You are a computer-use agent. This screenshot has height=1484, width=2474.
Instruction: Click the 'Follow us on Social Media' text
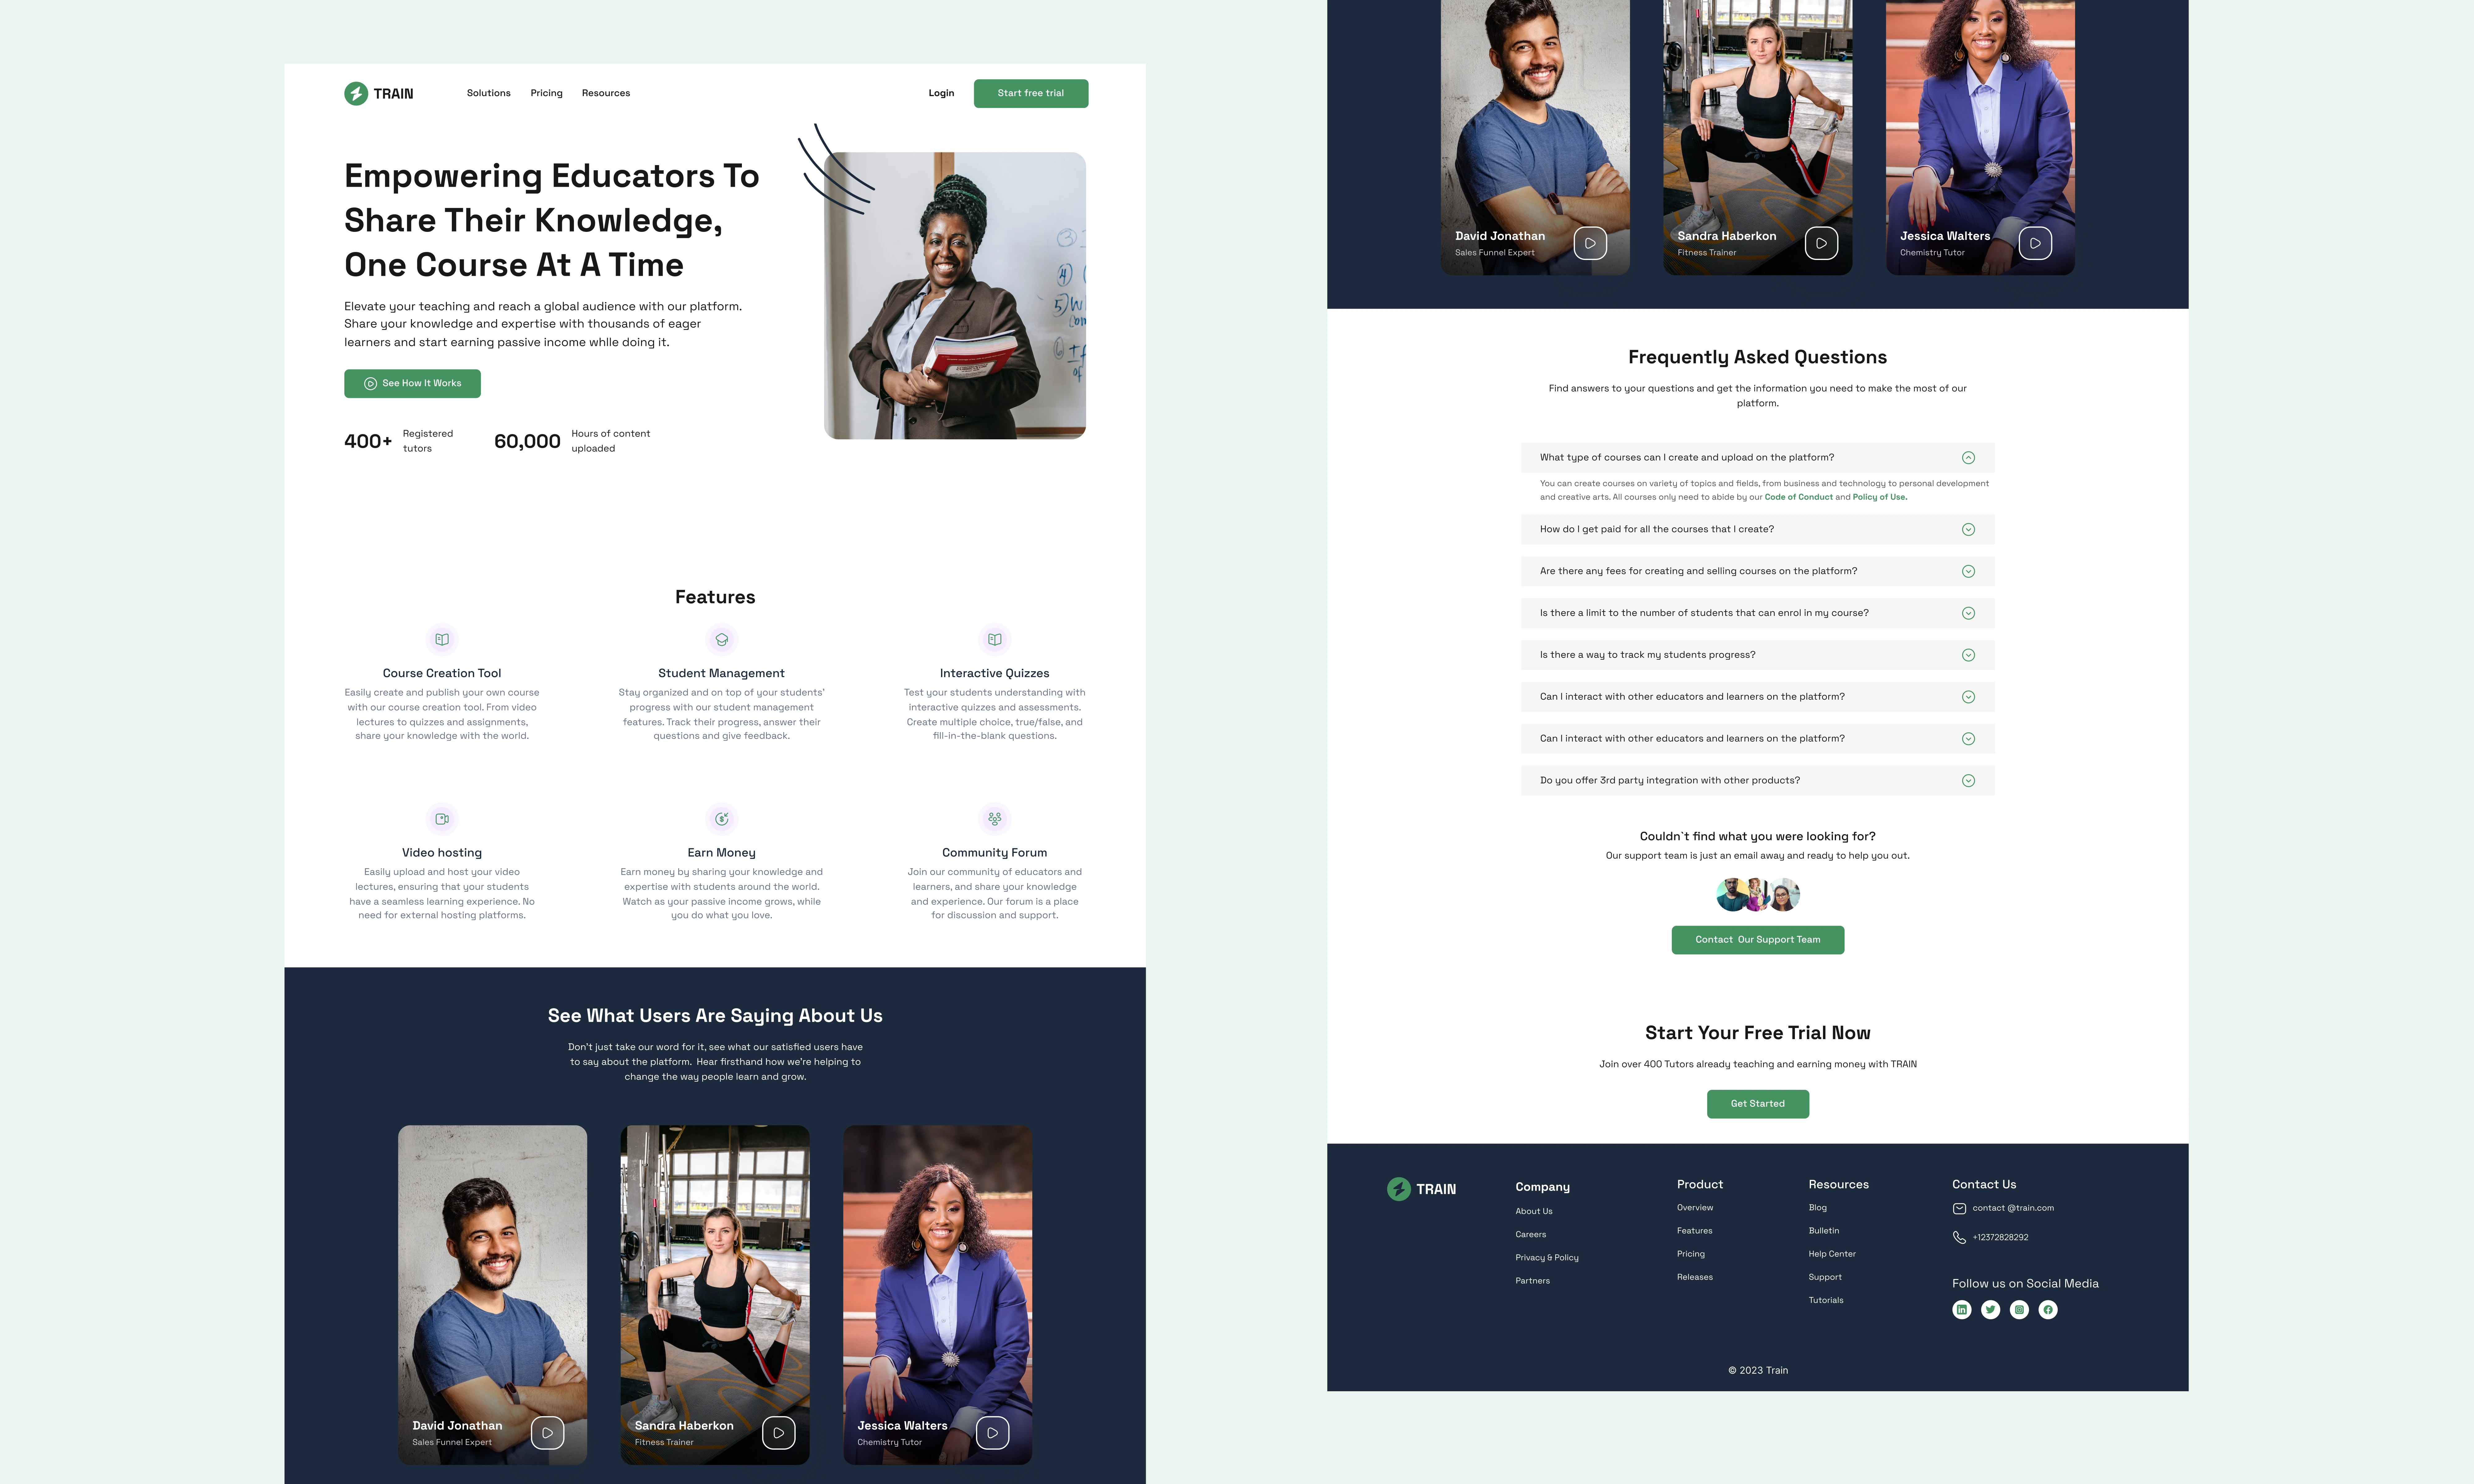[2025, 1284]
